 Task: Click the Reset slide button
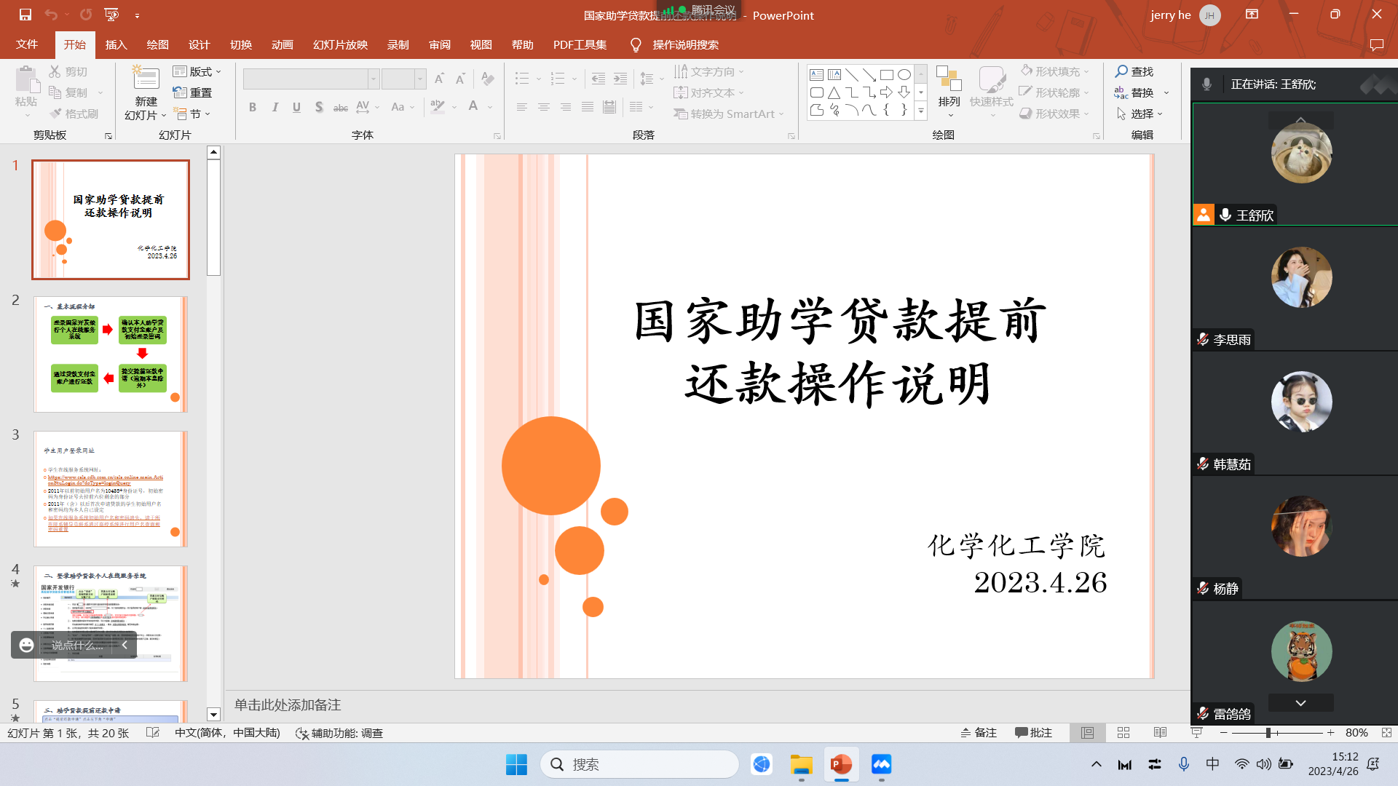pyautogui.click(x=193, y=92)
